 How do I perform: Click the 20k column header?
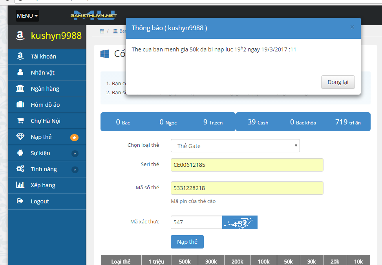pyautogui.click(x=335, y=261)
